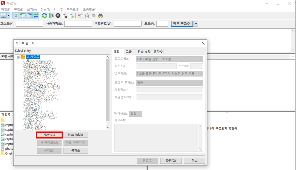
Task: Toggle the synchronized browsing icon
Action: click(94, 15)
